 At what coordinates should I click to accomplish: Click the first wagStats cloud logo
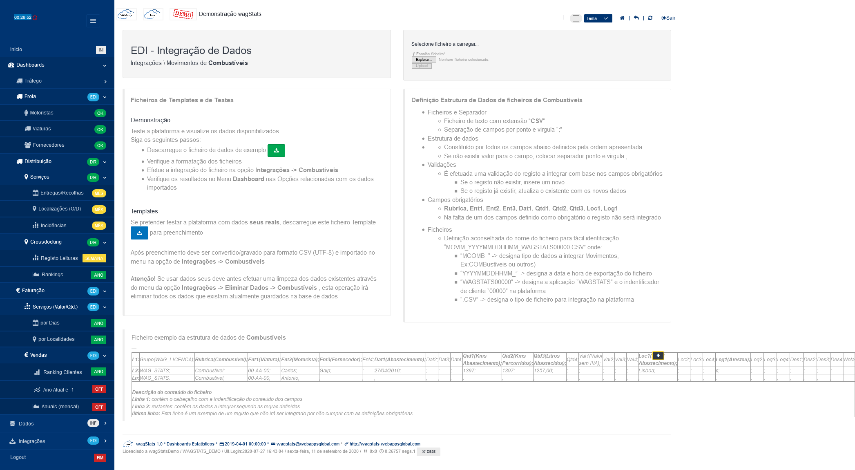(x=127, y=14)
